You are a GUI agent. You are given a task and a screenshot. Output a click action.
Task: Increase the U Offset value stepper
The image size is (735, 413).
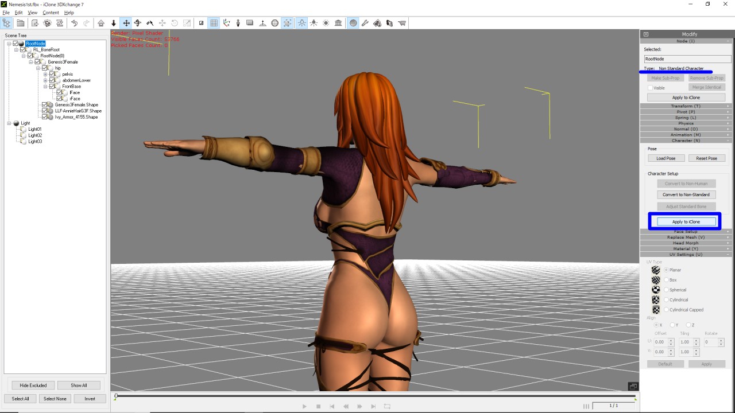point(671,340)
